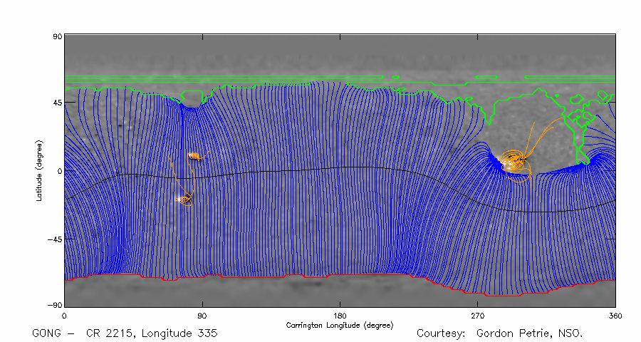The width and height of the screenshot is (641, 342).
Task: Click the 270 tick label on longitude axis
Action: (x=477, y=315)
